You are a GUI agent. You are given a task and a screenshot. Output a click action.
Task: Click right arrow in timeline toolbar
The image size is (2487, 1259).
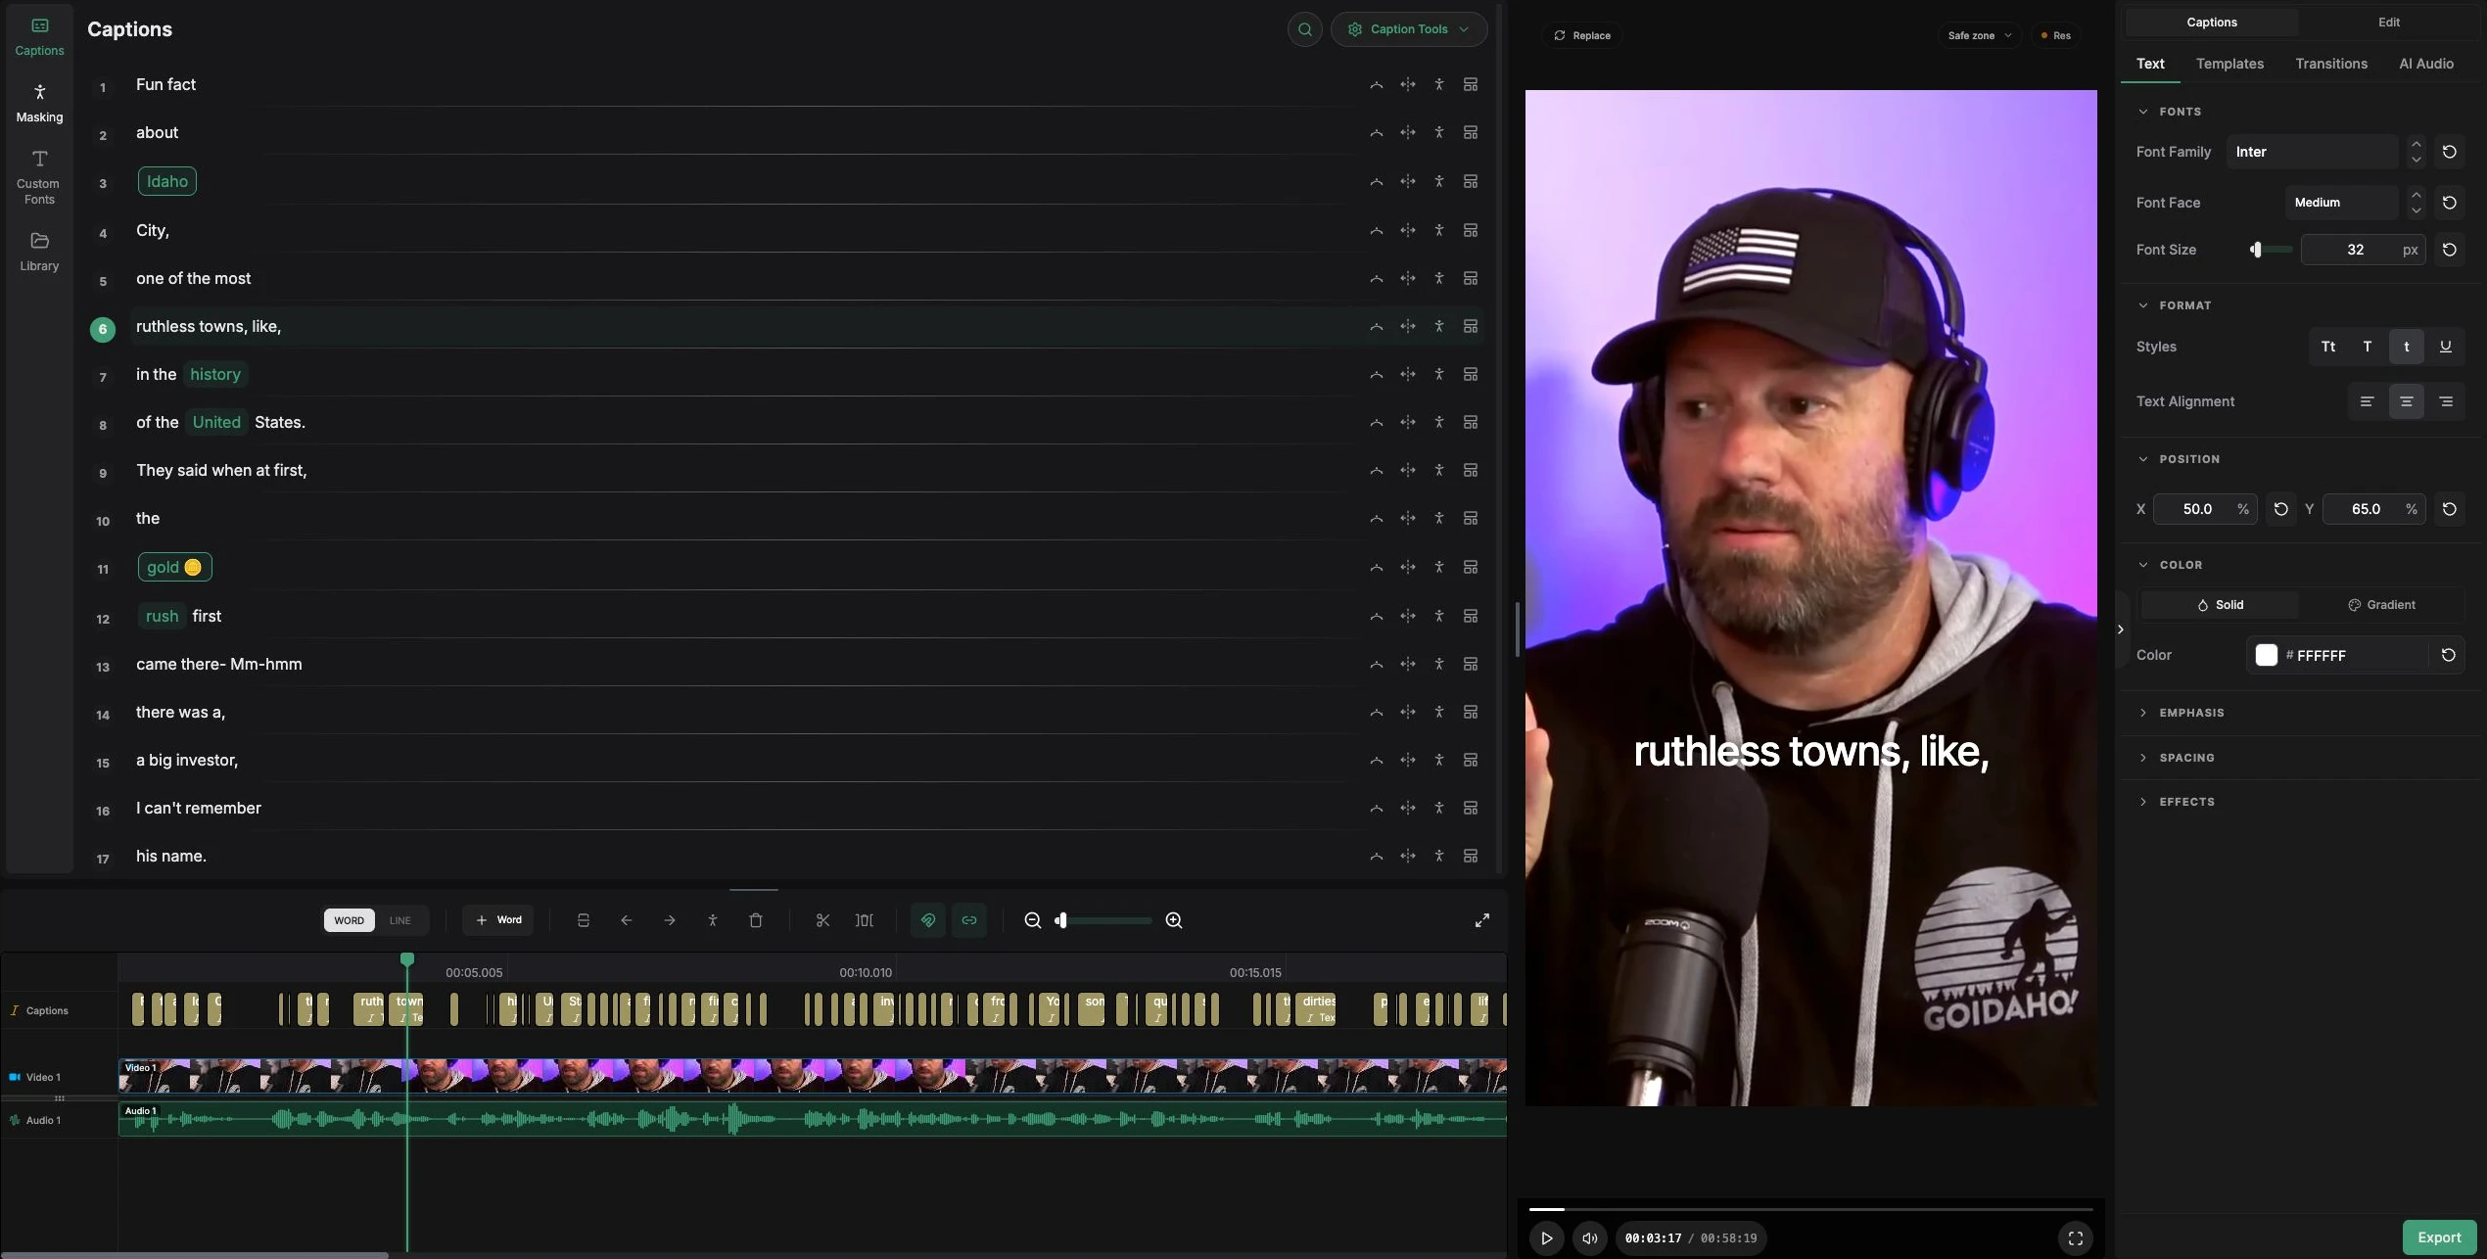tap(670, 920)
